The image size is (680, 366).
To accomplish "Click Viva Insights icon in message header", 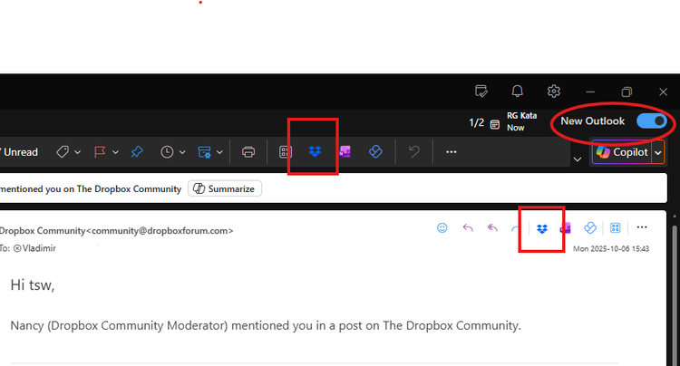I will [590, 227].
